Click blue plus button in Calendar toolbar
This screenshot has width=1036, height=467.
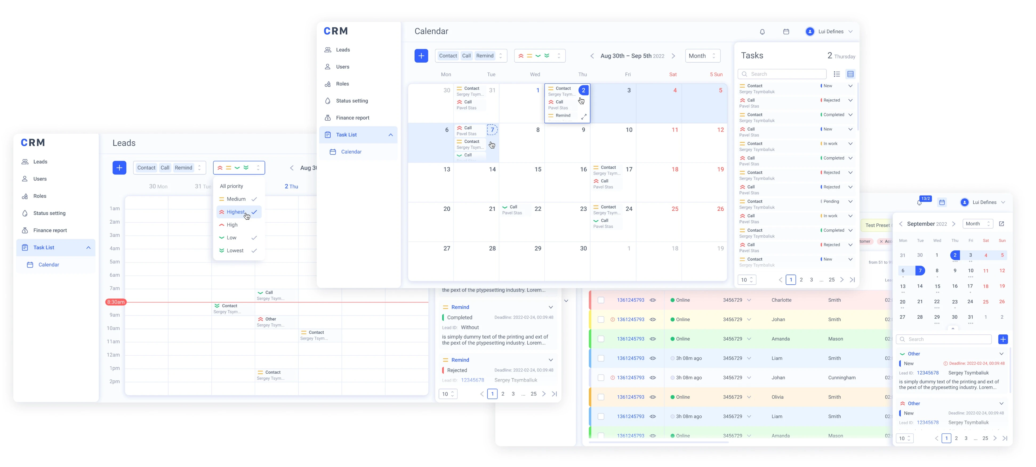tap(421, 56)
